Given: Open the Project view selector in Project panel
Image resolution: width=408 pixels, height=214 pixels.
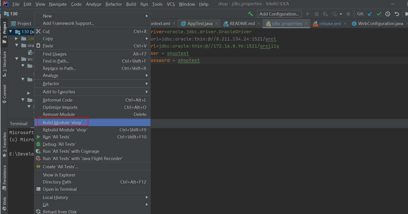Looking at the screenshot, I should point(21,23).
